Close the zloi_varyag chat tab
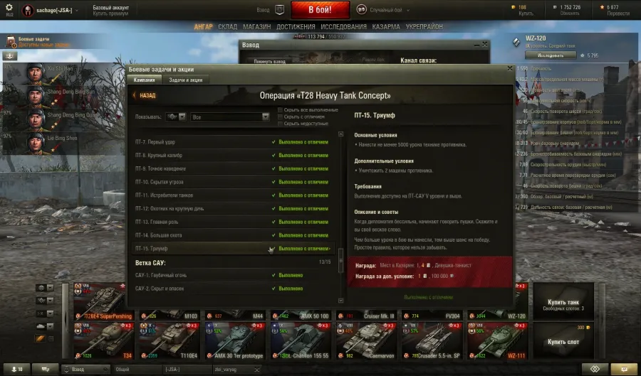 click(256, 370)
